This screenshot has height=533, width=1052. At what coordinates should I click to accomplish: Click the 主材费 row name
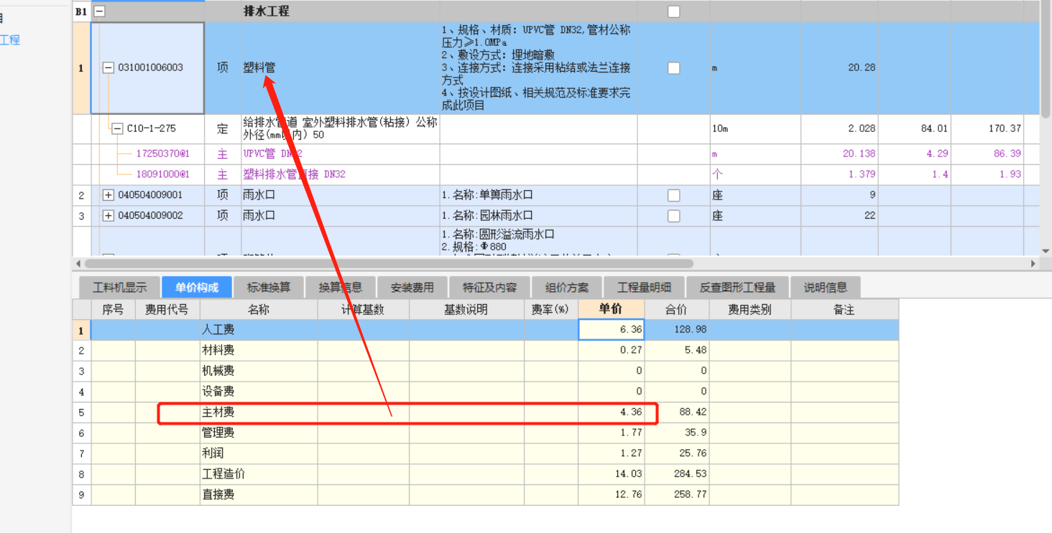tap(218, 412)
